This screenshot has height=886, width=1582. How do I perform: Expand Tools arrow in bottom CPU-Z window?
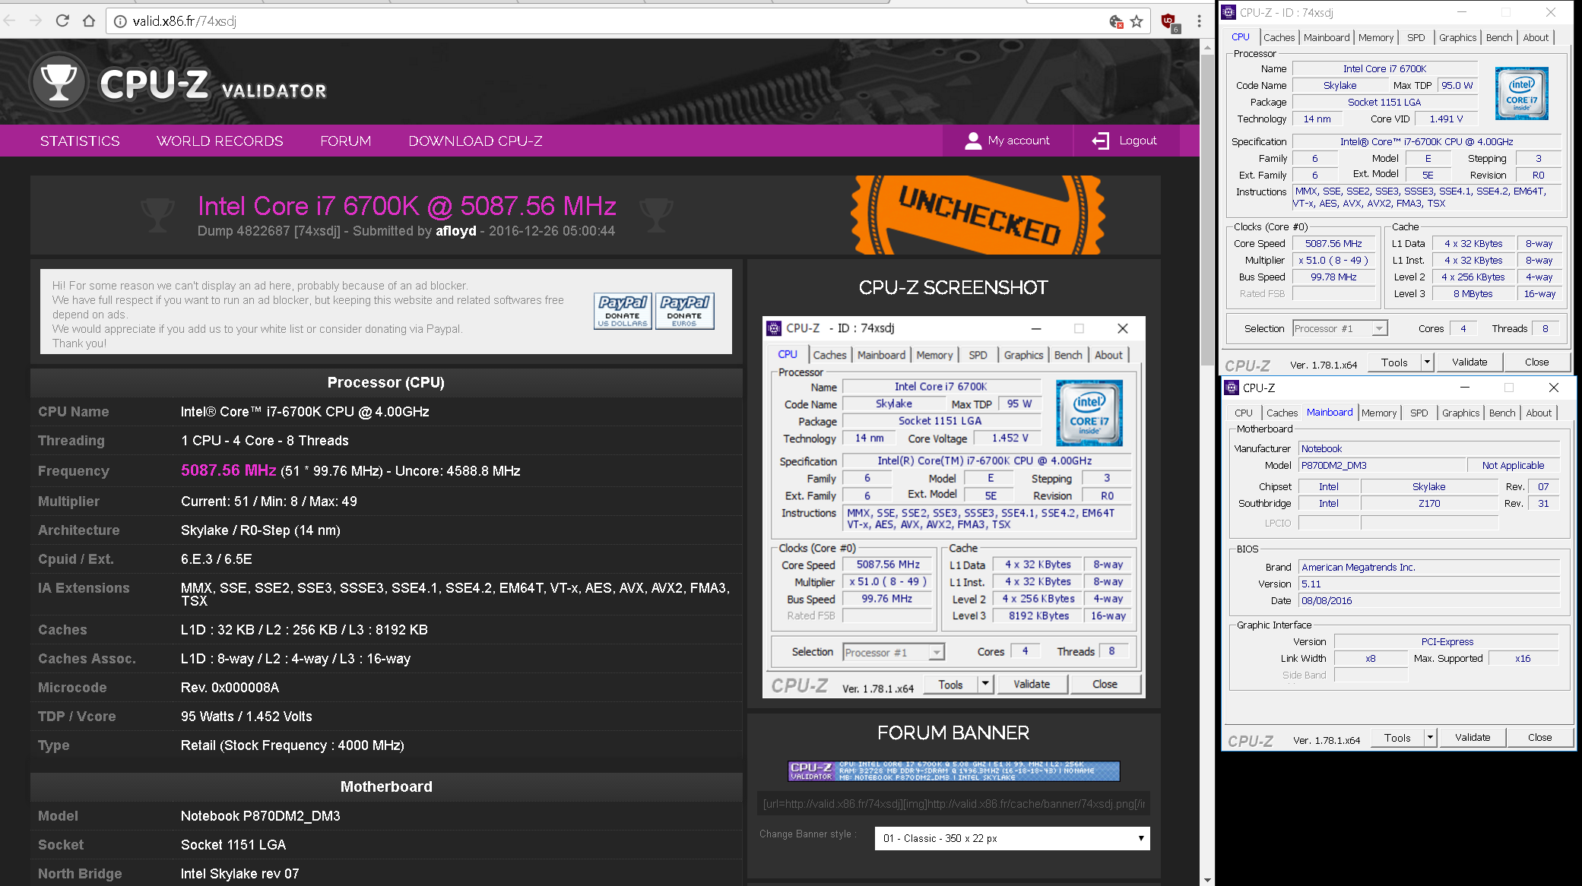tap(1430, 737)
